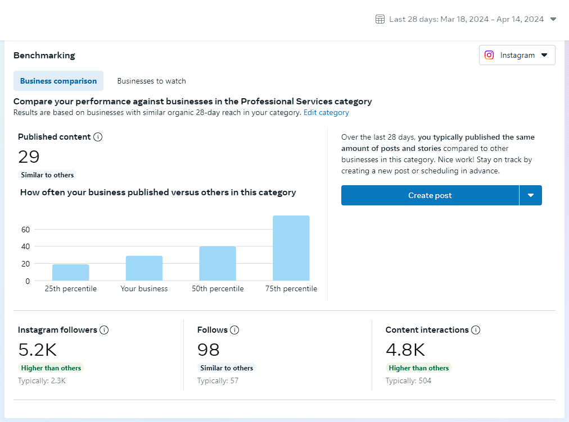Click the Instagram logo icon
Screen dimensions: 569x422
click(490, 55)
